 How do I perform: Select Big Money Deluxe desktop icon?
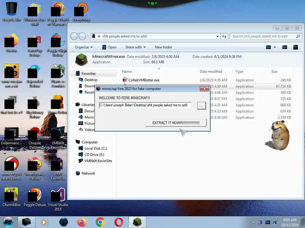35,107
